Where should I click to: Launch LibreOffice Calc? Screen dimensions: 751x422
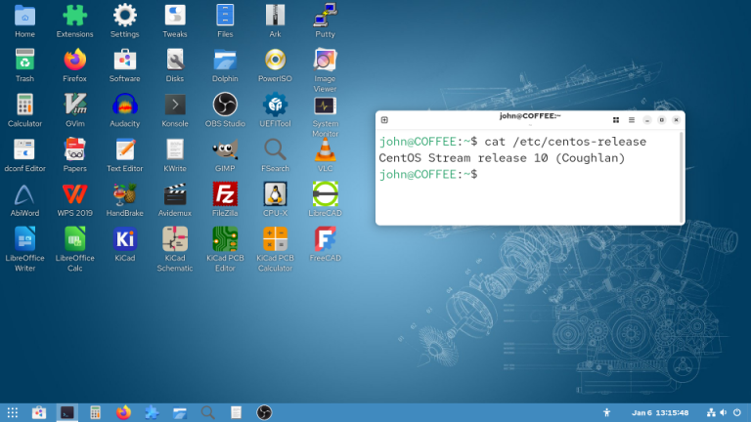(74, 239)
